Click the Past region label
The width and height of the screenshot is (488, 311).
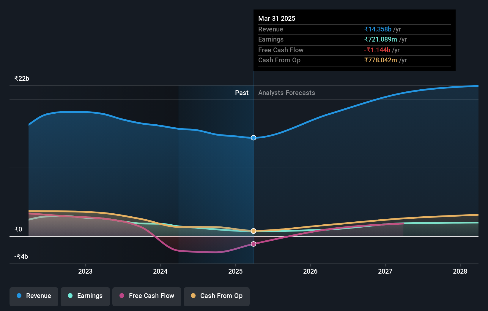click(242, 93)
